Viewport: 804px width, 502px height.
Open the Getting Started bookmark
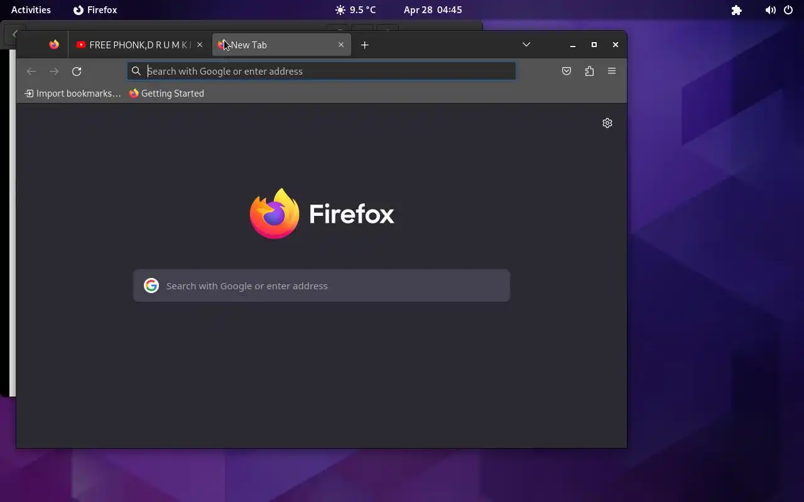click(x=166, y=93)
